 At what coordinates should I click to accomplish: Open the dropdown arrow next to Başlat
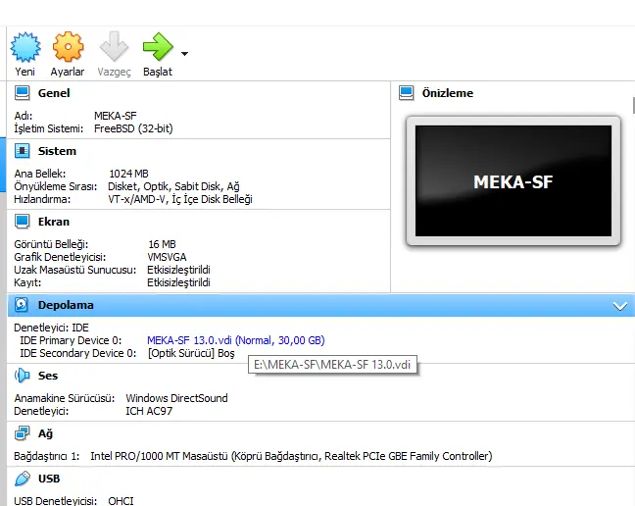[x=184, y=53]
